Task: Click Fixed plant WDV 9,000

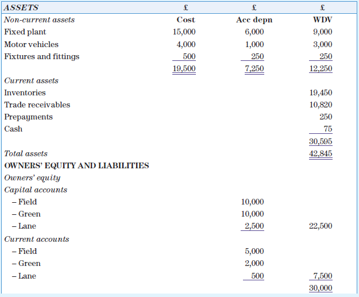Action: [323, 32]
